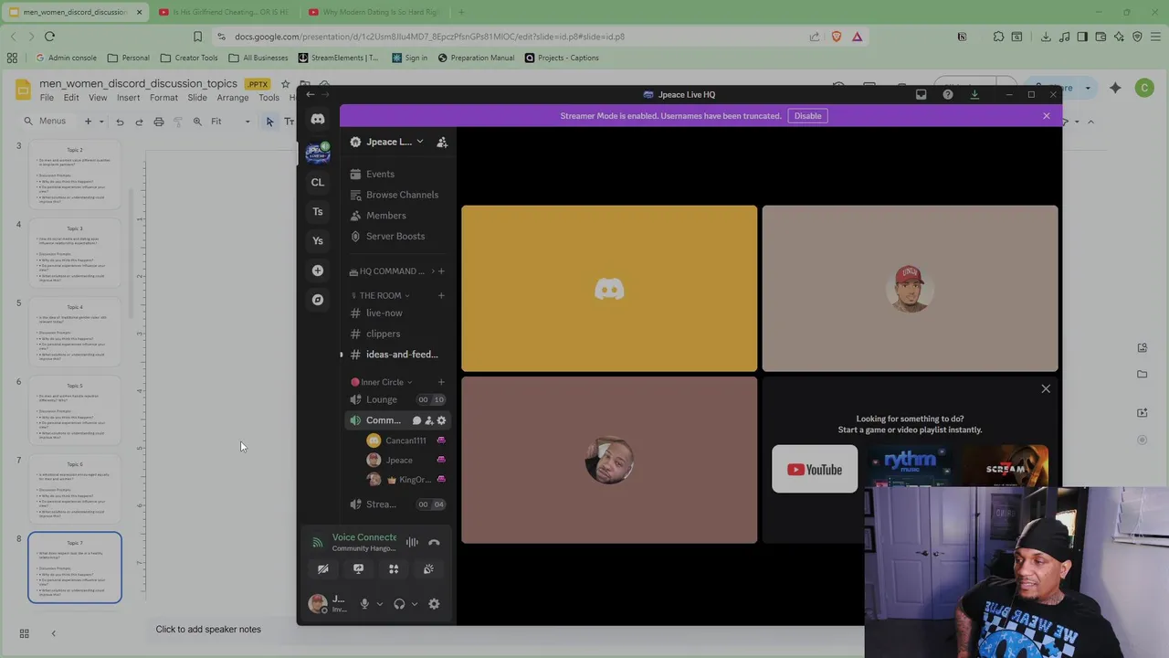Viewport: 1169px width, 658px height.
Task: Open the soundboard in Discord voice panel
Action: click(x=428, y=569)
